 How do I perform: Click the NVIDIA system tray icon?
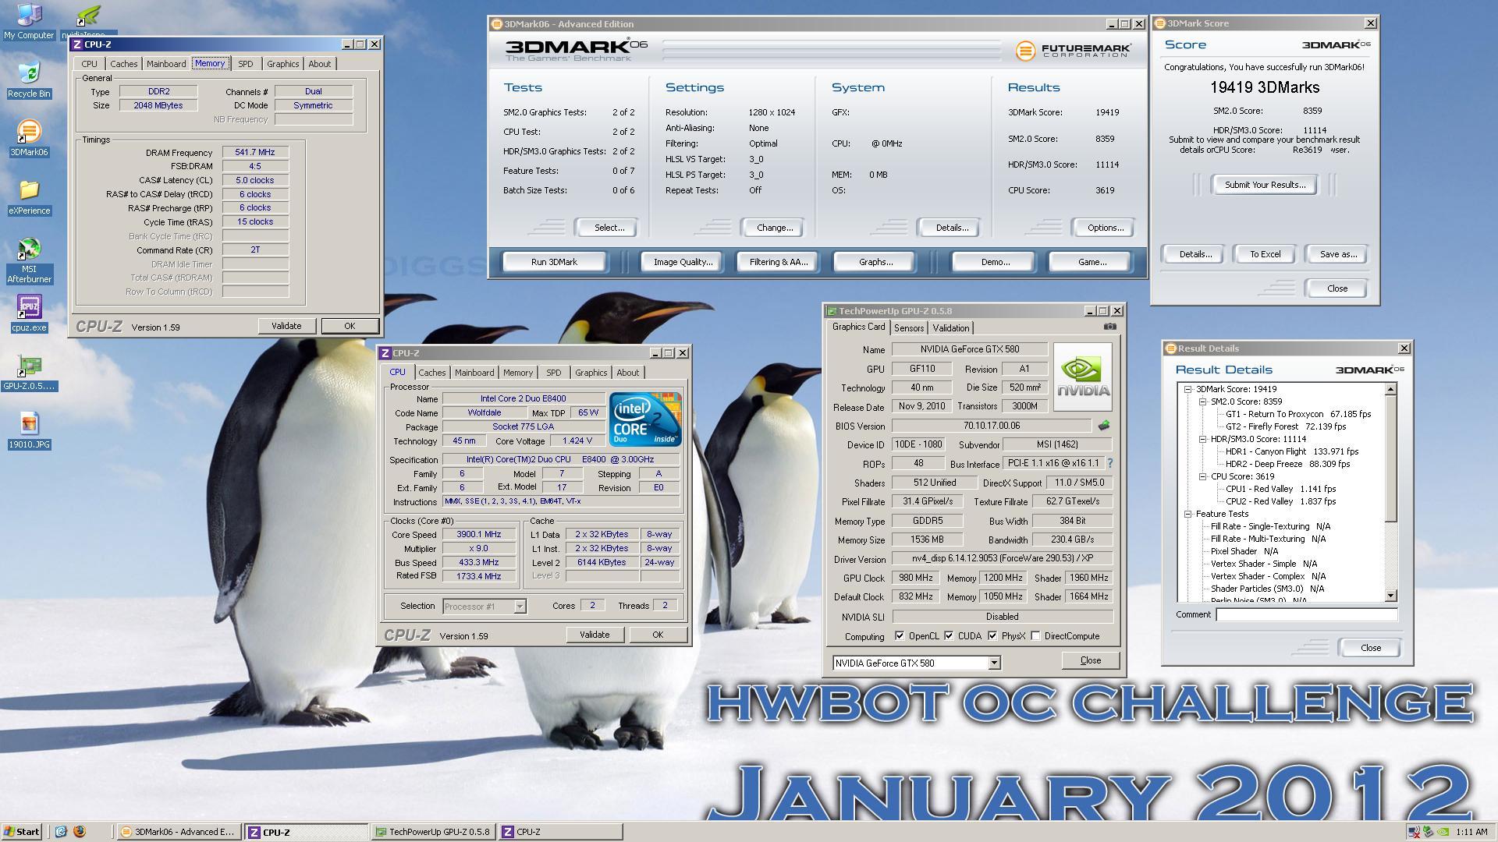click(x=1444, y=832)
